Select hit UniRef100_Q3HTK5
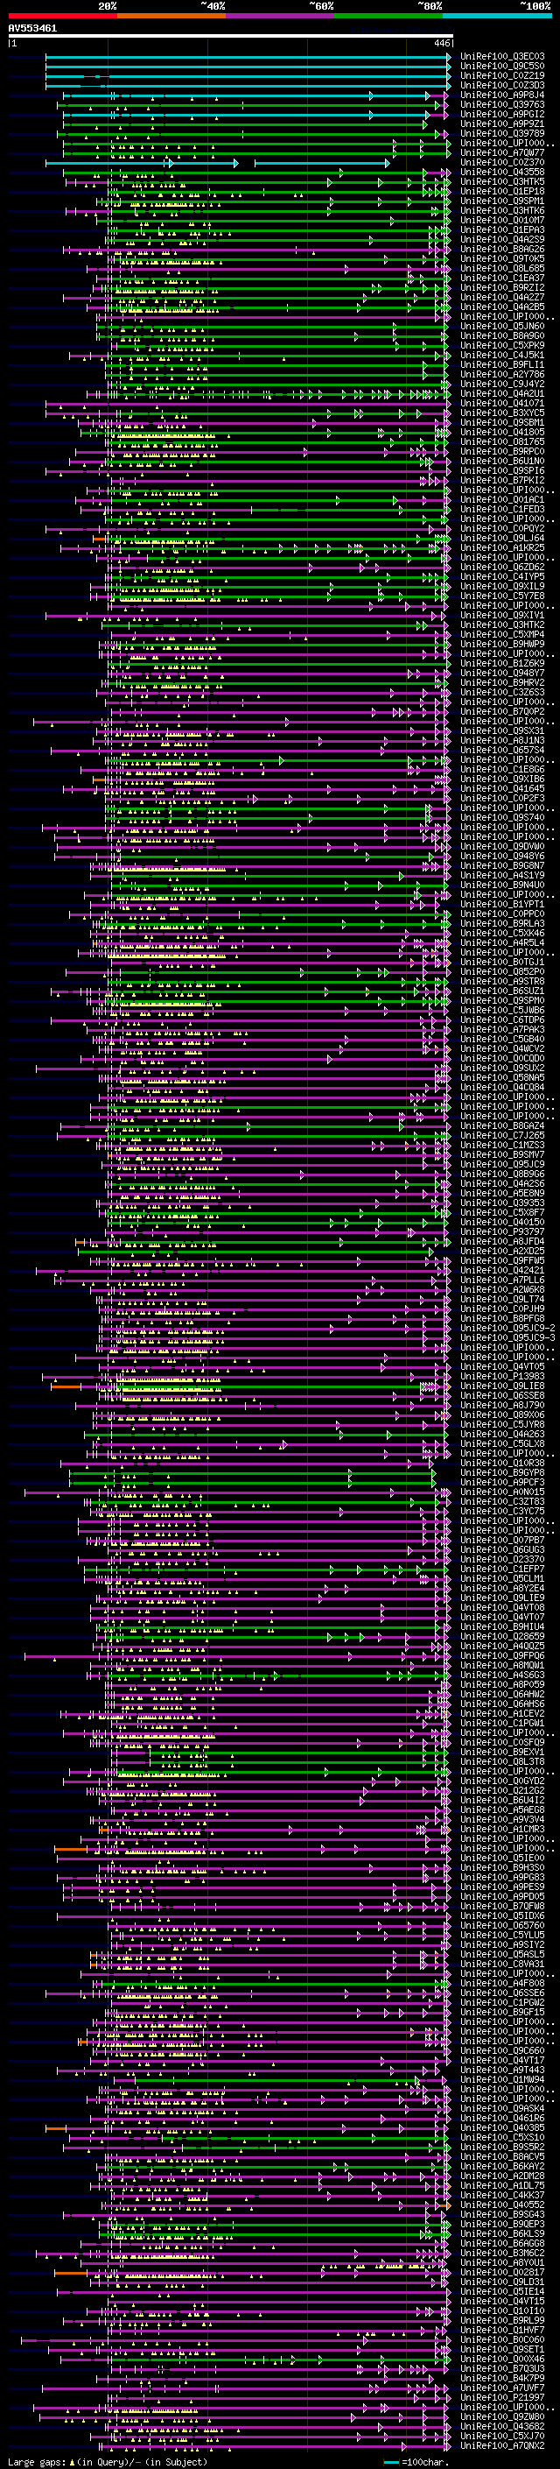 click(x=502, y=181)
